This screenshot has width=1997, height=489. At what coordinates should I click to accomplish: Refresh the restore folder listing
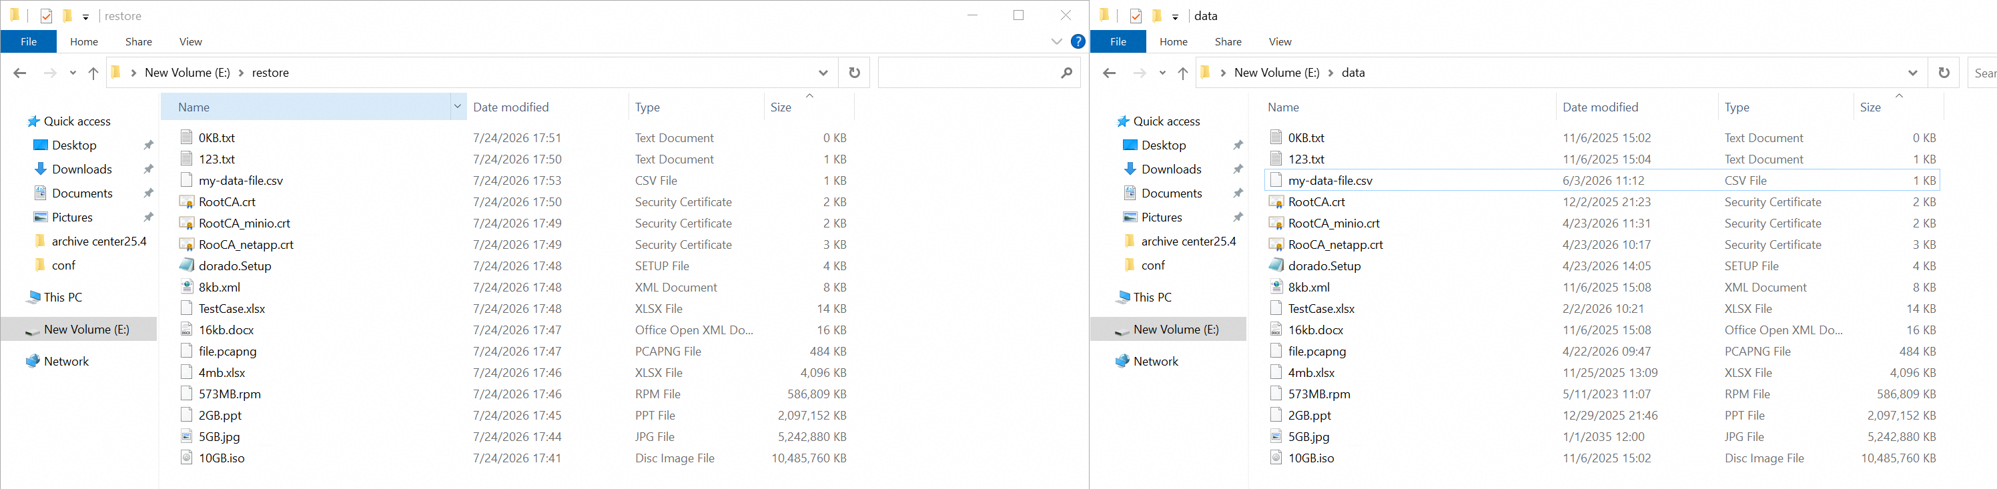tap(854, 73)
